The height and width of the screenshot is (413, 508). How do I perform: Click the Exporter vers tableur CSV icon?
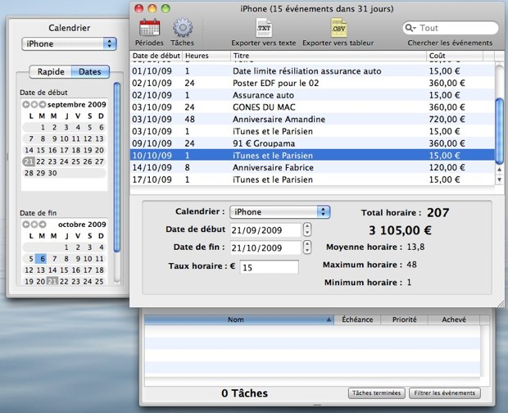pos(338,28)
